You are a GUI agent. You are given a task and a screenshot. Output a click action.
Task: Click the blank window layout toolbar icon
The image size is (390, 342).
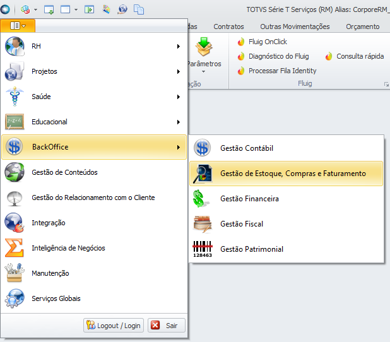click(65, 9)
